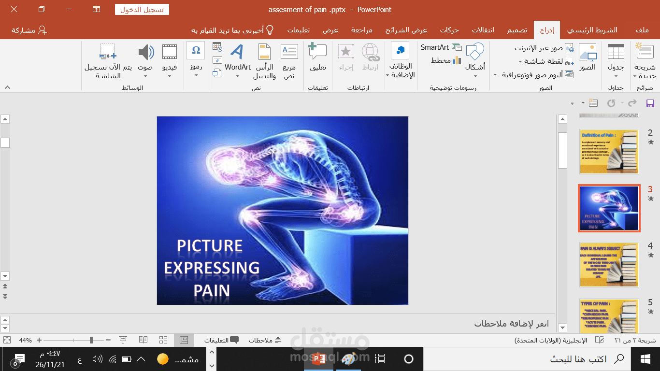This screenshot has height=371, width=660.
Task: Select slide 5 thumbnail Types of Pain
Action: click(609, 316)
